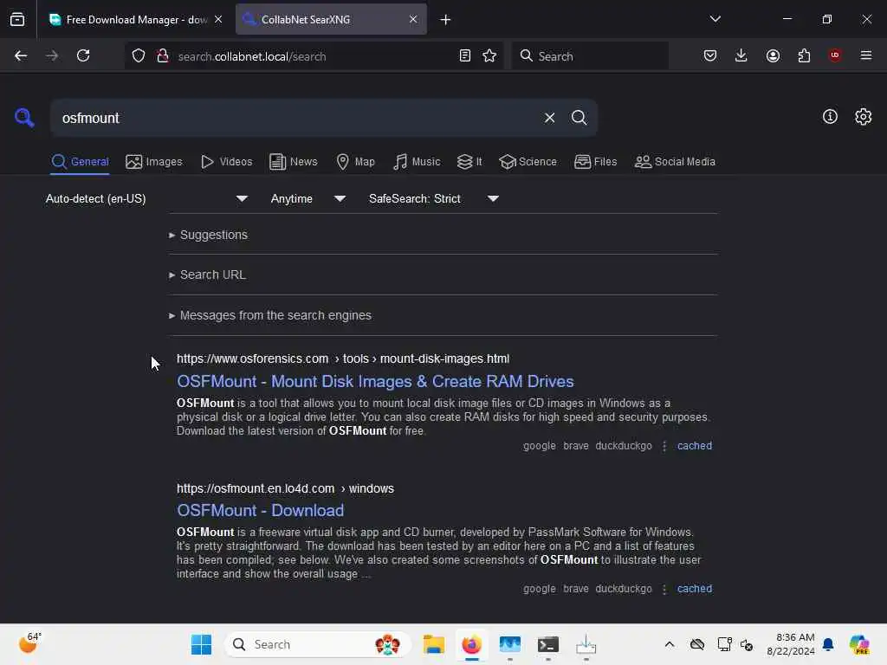
Task: Toggle reader view icon
Action: tap(465, 55)
